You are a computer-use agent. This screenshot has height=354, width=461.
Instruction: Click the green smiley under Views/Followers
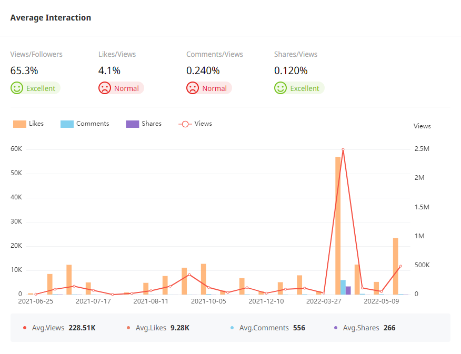(x=17, y=88)
